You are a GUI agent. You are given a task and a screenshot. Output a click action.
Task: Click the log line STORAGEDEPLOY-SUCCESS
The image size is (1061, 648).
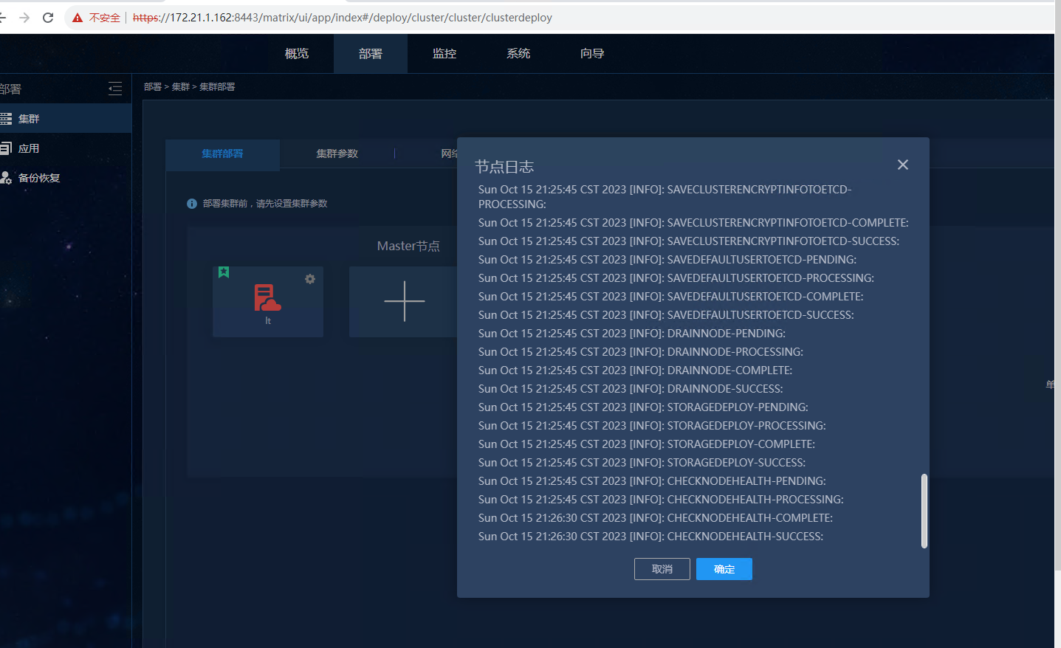(642, 463)
